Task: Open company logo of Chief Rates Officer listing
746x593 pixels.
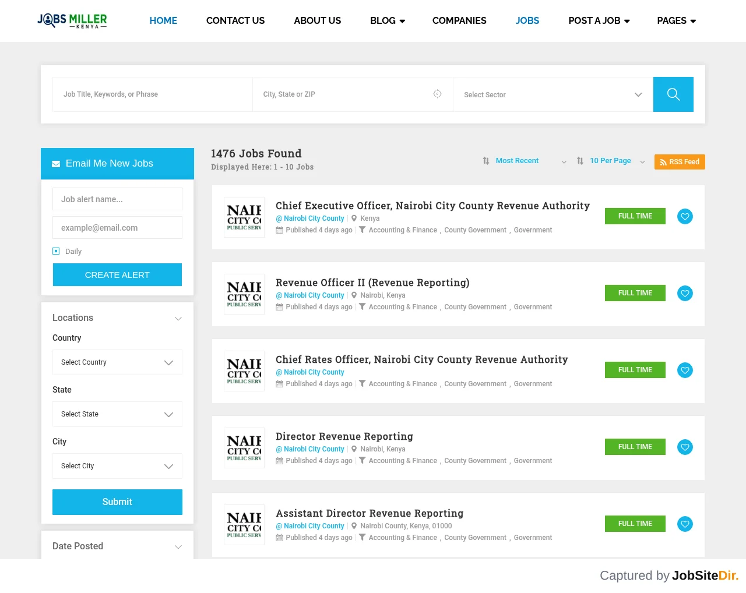Action: point(244,371)
